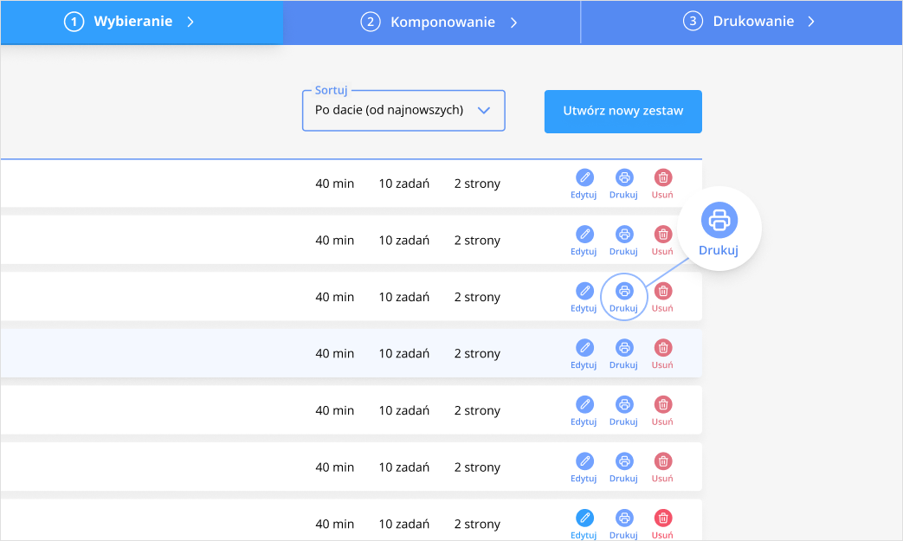Image resolution: width=903 pixels, height=541 pixels.
Task: Click bright red Usuń icon in bottom row
Action: (x=663, y=518)
